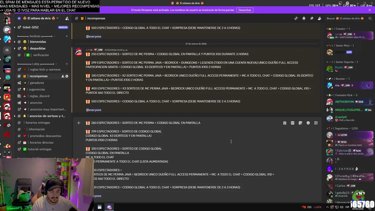Viewport: 375px width, 211px height.
Task: Open the anuncios channel
Action: pyautogui.click(x=43, y=103)
